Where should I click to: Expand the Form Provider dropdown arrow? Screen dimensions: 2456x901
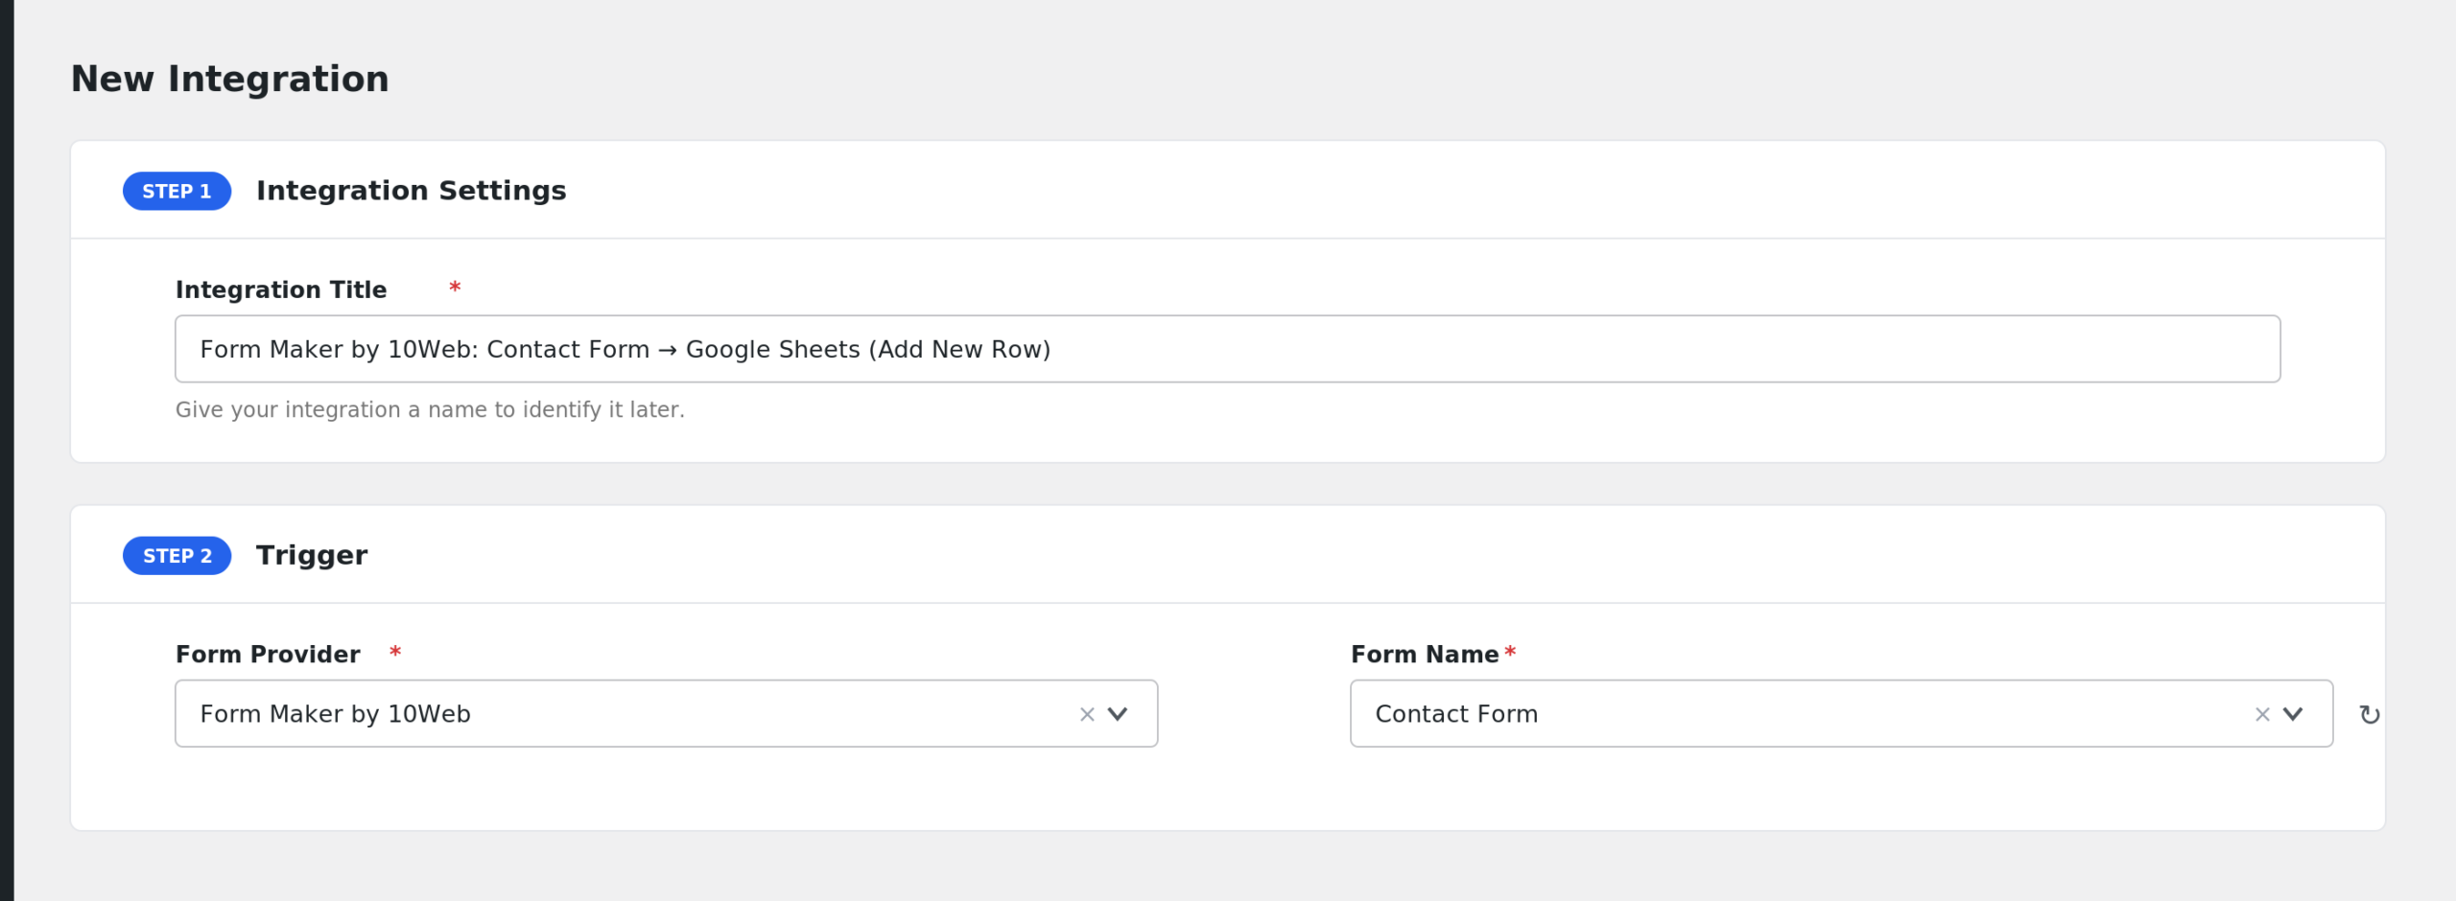[x=1118, y=714]
